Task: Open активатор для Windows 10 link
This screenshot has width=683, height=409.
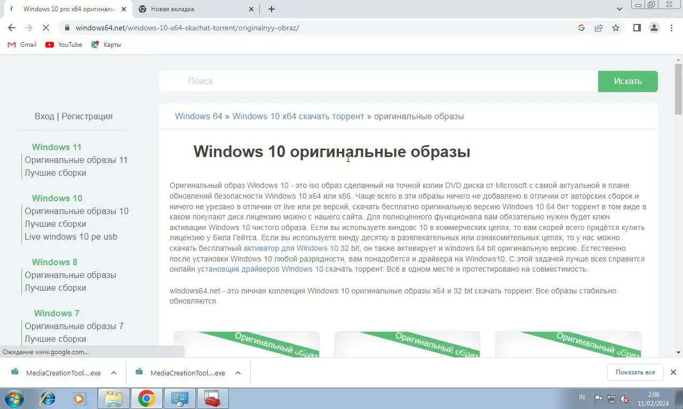Action: point(291,248)
